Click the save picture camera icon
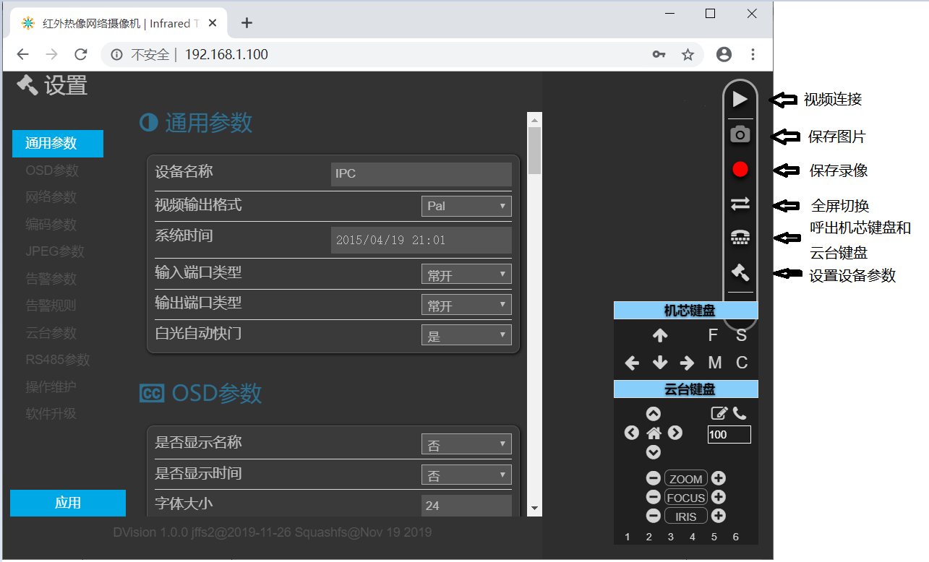The width and height of the screenshot is (929, 562). (740, 134)
